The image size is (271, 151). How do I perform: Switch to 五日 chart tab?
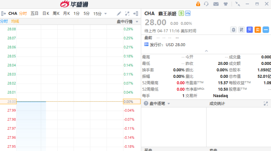[34, 13]
